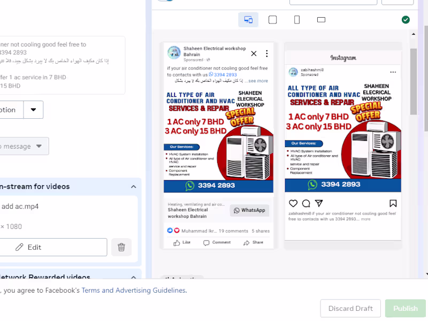Viewport: 428px width, 321px height.
Task: Collapse the in-stream for videos section
Action: (133, 187)
